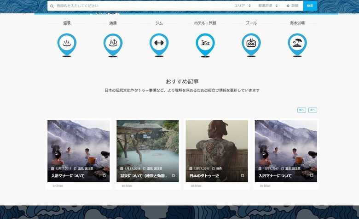Choose the ジム dumbbell map pin icon

point(159,45)
